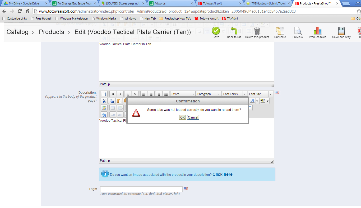Open the Prestashop How To's bookmark folder

[175, 18]
